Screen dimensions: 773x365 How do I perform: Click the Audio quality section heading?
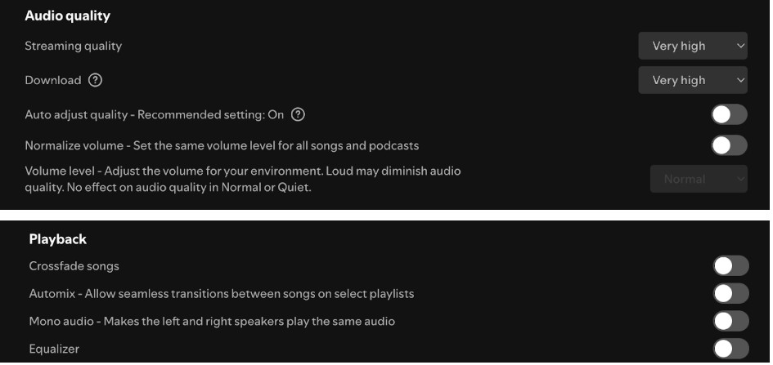(x=67, y=16)
